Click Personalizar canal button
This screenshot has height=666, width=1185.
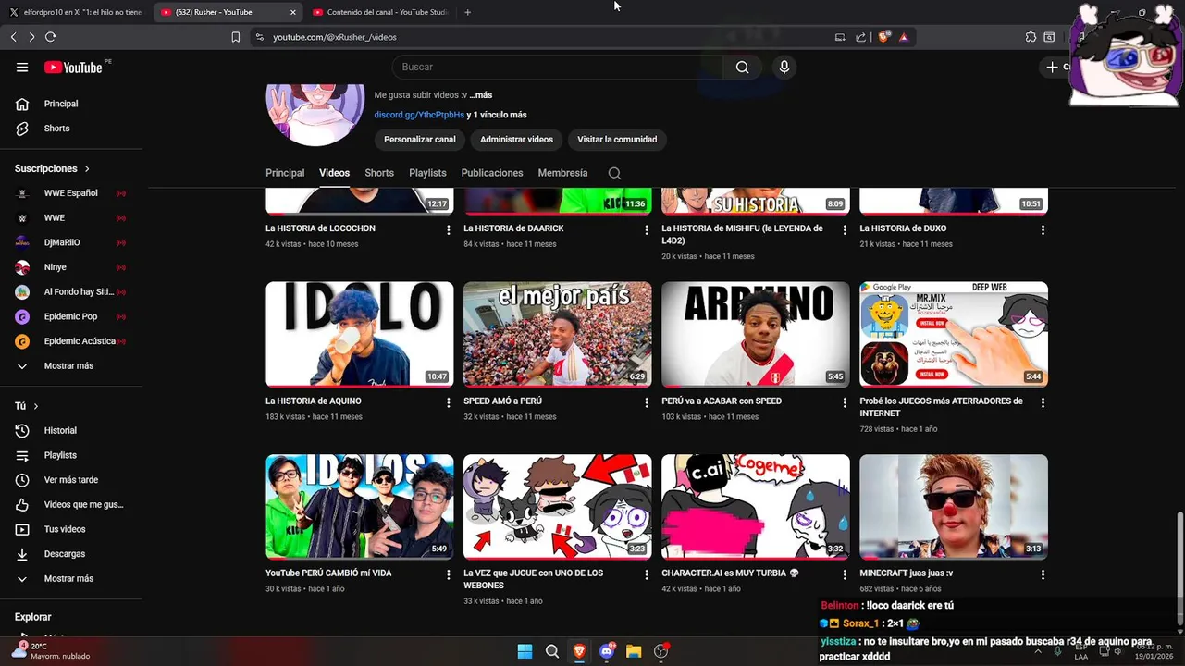point(420,140)
